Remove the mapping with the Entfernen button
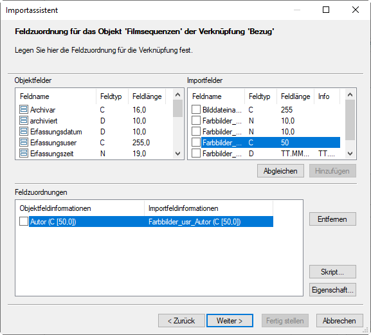The width and height of the screenshot is (371, 335). click(332, 219)
